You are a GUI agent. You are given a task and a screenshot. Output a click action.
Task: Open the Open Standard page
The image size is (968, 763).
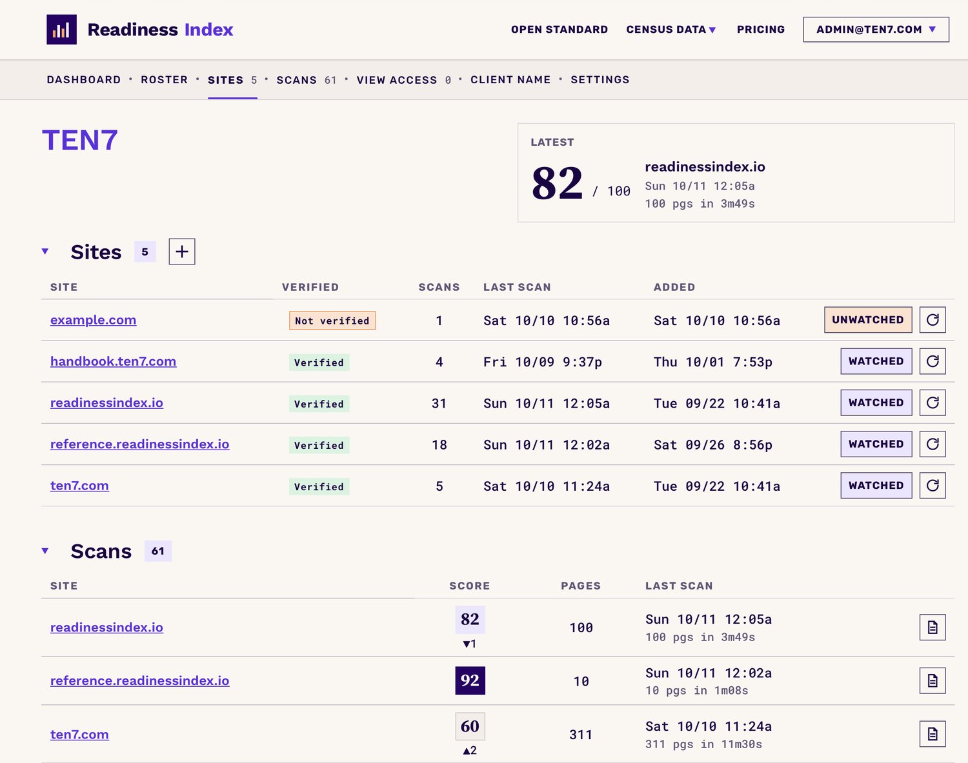pos(560,30)
